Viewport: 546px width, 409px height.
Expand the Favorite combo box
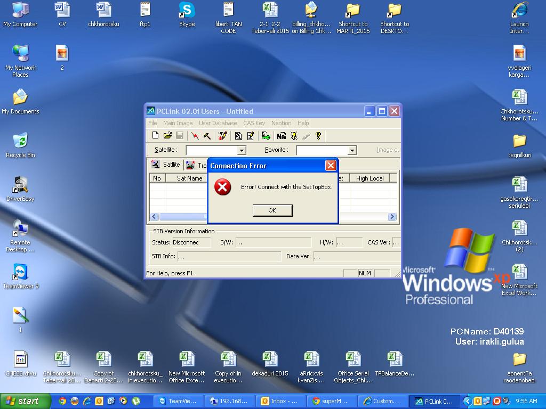pyautogui.click(x=351, y=151)
